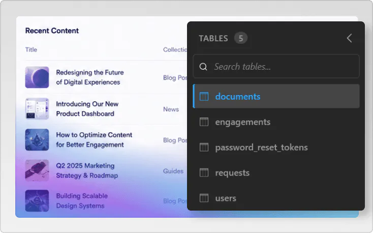Click the News collection cell
This screenshot has width=373, height=233.
tap(171, 109)
